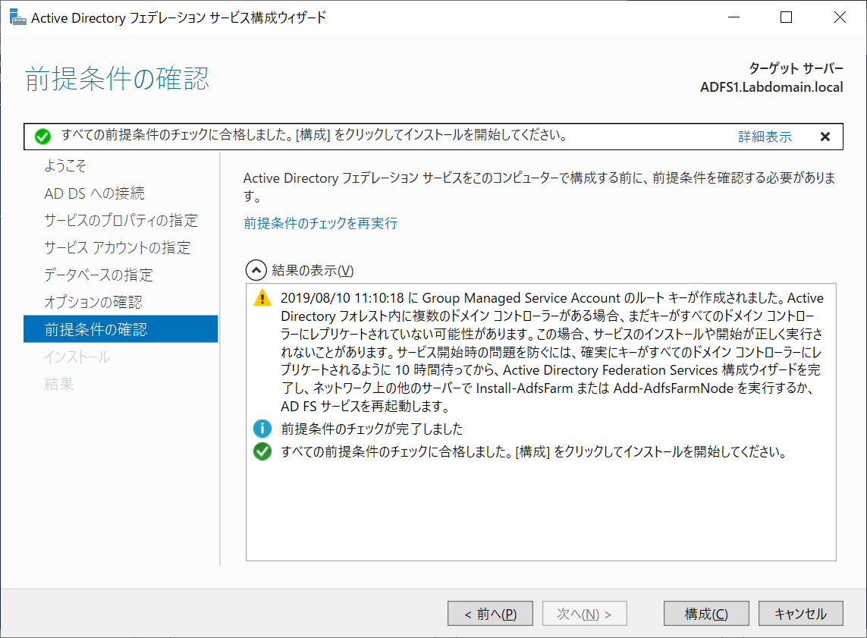This screenshot has width=867, height=638.
Task: Click the 前提条件の確認 page heading
Action: click(118, 78)
